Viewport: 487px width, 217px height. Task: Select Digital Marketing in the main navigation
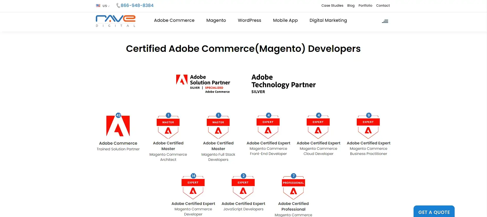[x=328, y=20]
